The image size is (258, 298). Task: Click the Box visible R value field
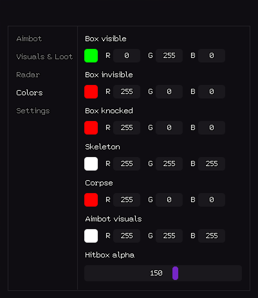(127, 56)
